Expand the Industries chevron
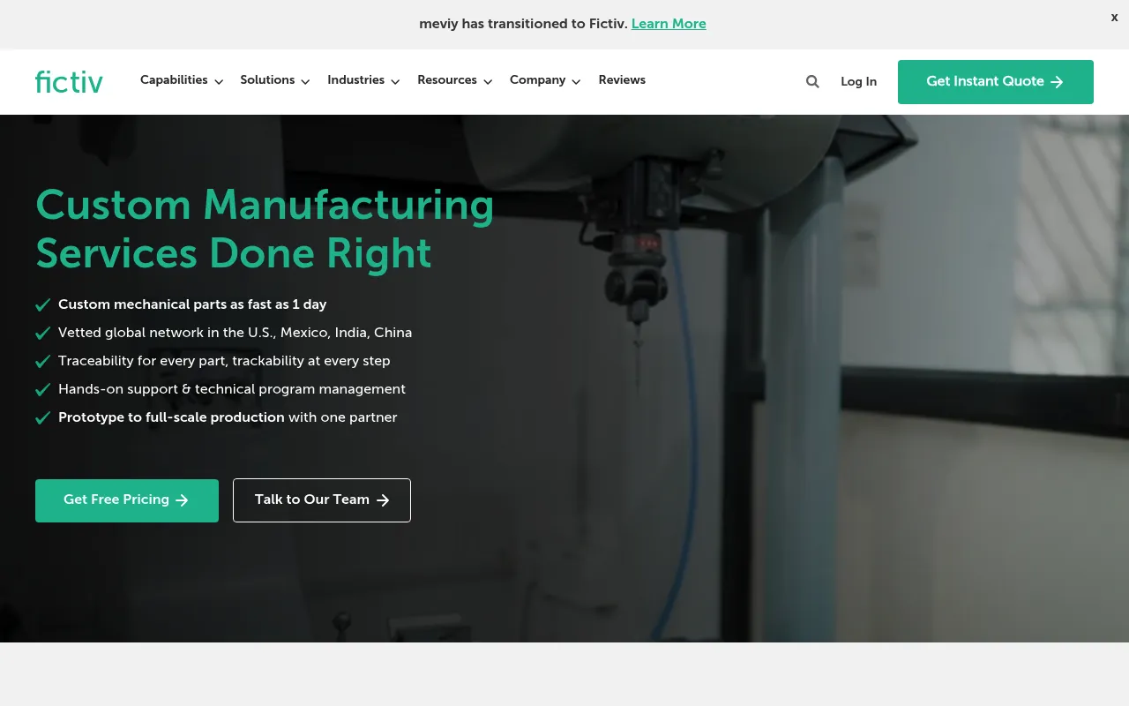 (x=395, y=81)
